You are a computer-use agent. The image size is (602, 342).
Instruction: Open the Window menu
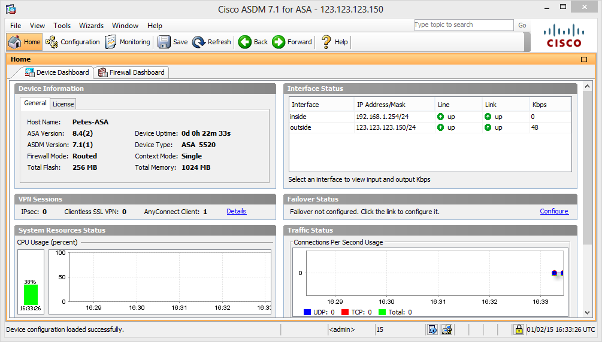tap(125, 26)
